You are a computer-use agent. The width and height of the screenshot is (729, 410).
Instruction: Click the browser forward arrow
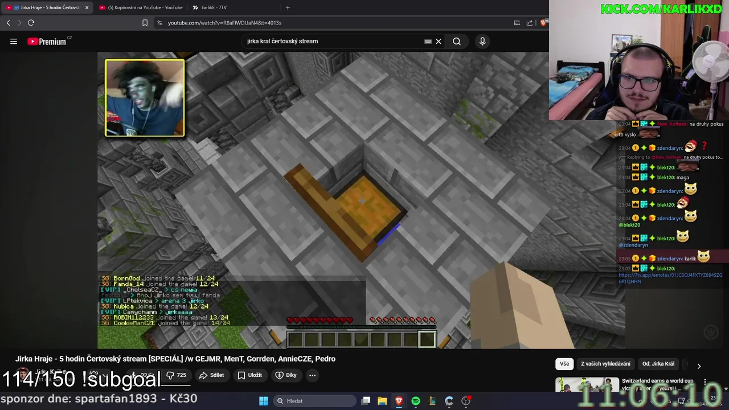pos(19,23)
